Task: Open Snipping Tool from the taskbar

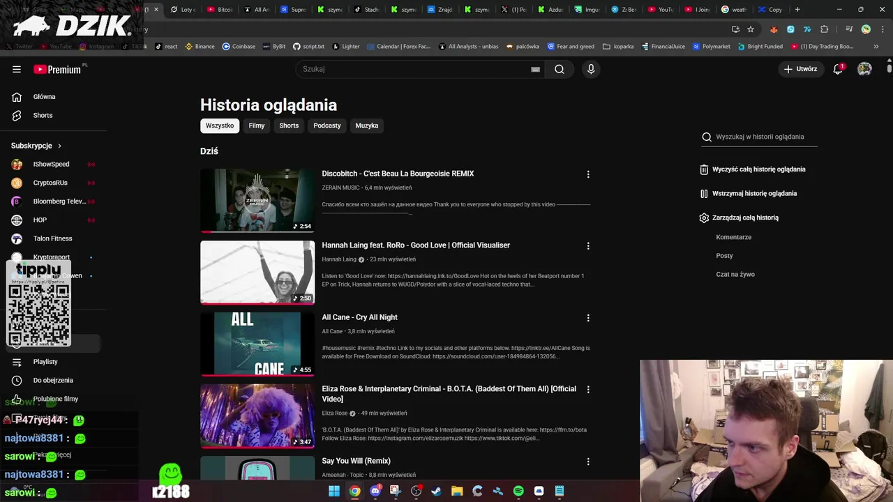Action: click(396, 491)
